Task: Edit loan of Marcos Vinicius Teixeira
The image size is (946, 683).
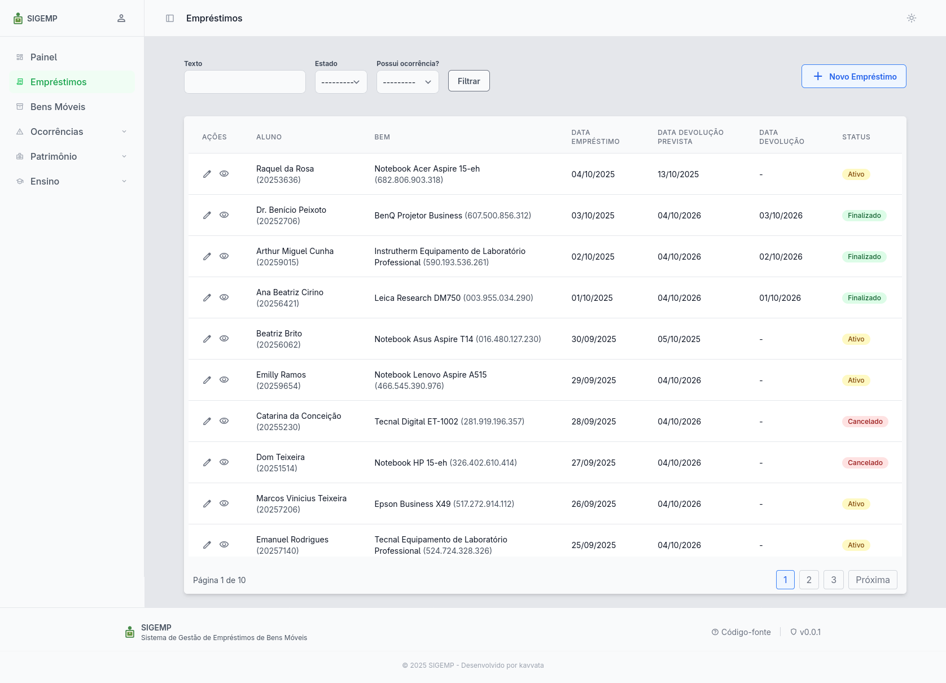Action: click(x=207, y=504)
